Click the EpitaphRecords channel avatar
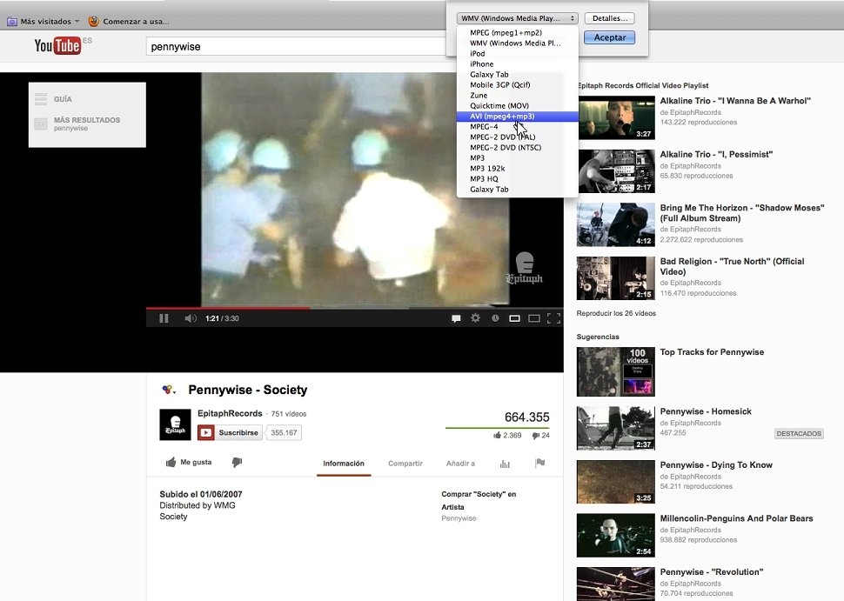This screenshot has width=844, height=601. pyautogui.click(x=175, y=424)
